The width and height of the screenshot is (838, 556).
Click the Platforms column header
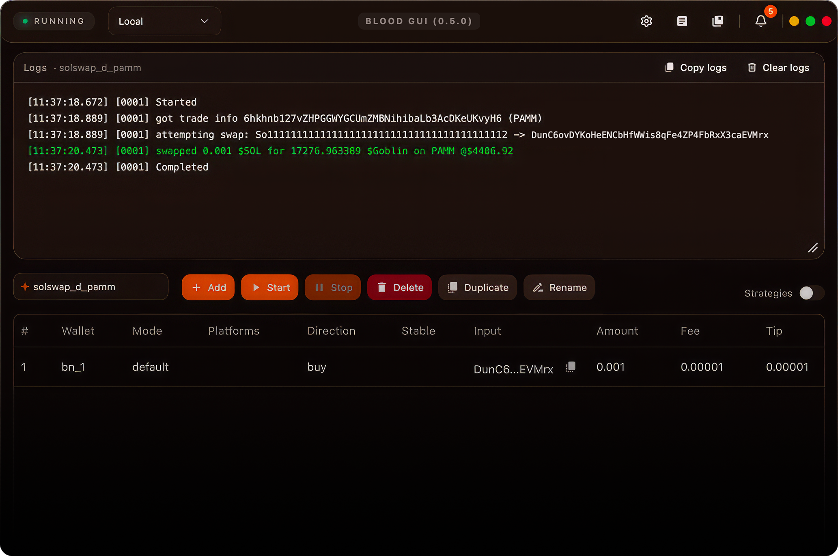click(233, 331)
